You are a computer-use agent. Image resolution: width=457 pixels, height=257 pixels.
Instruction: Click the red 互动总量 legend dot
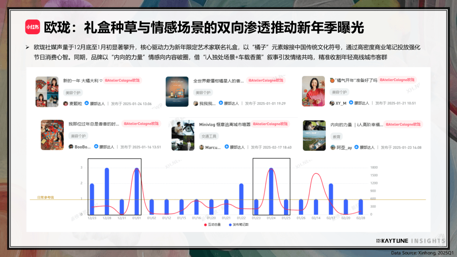click(x=205, y=225)
